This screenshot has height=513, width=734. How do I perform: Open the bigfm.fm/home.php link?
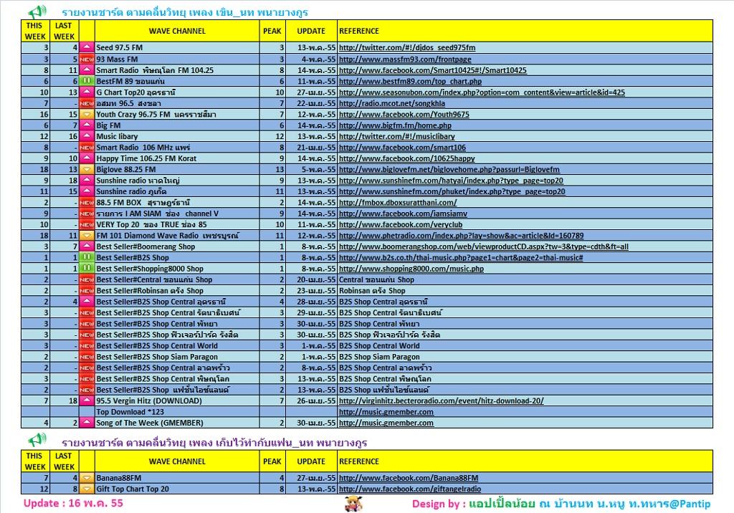[x=395, y=125]
